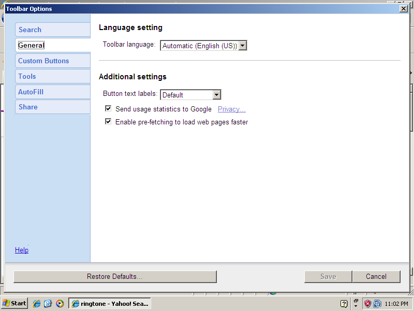Open the Search options tab
This screenshot has height=311, width=414.
[x=53, y=30]
